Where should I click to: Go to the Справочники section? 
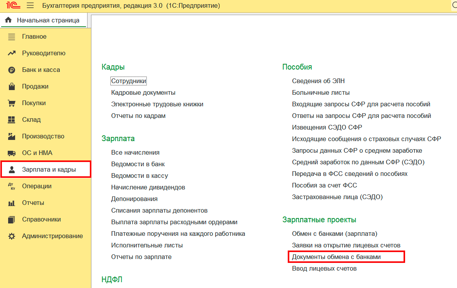41,220
